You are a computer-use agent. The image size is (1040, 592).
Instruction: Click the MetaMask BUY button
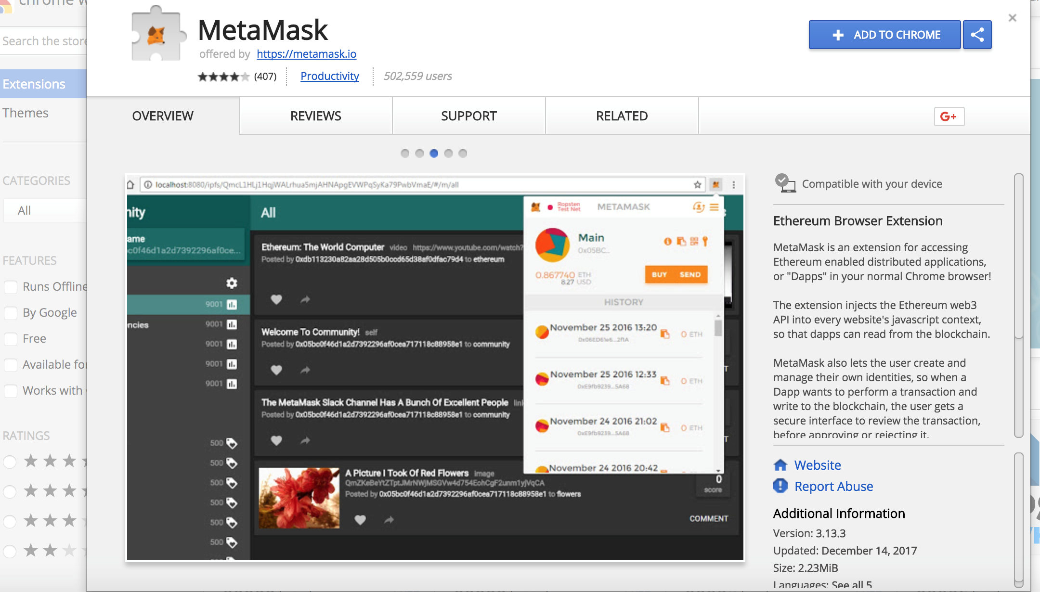tap(658, 274)
